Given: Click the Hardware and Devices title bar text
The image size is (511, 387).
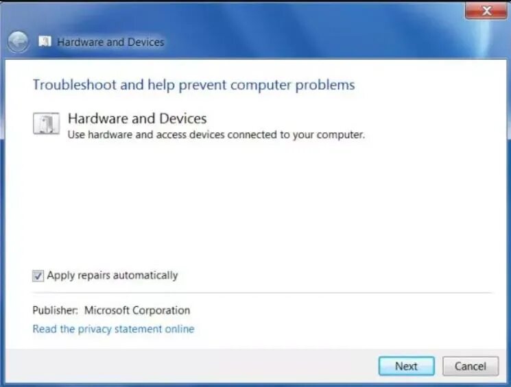Looking at the screenshot, I should coord(110,42).
